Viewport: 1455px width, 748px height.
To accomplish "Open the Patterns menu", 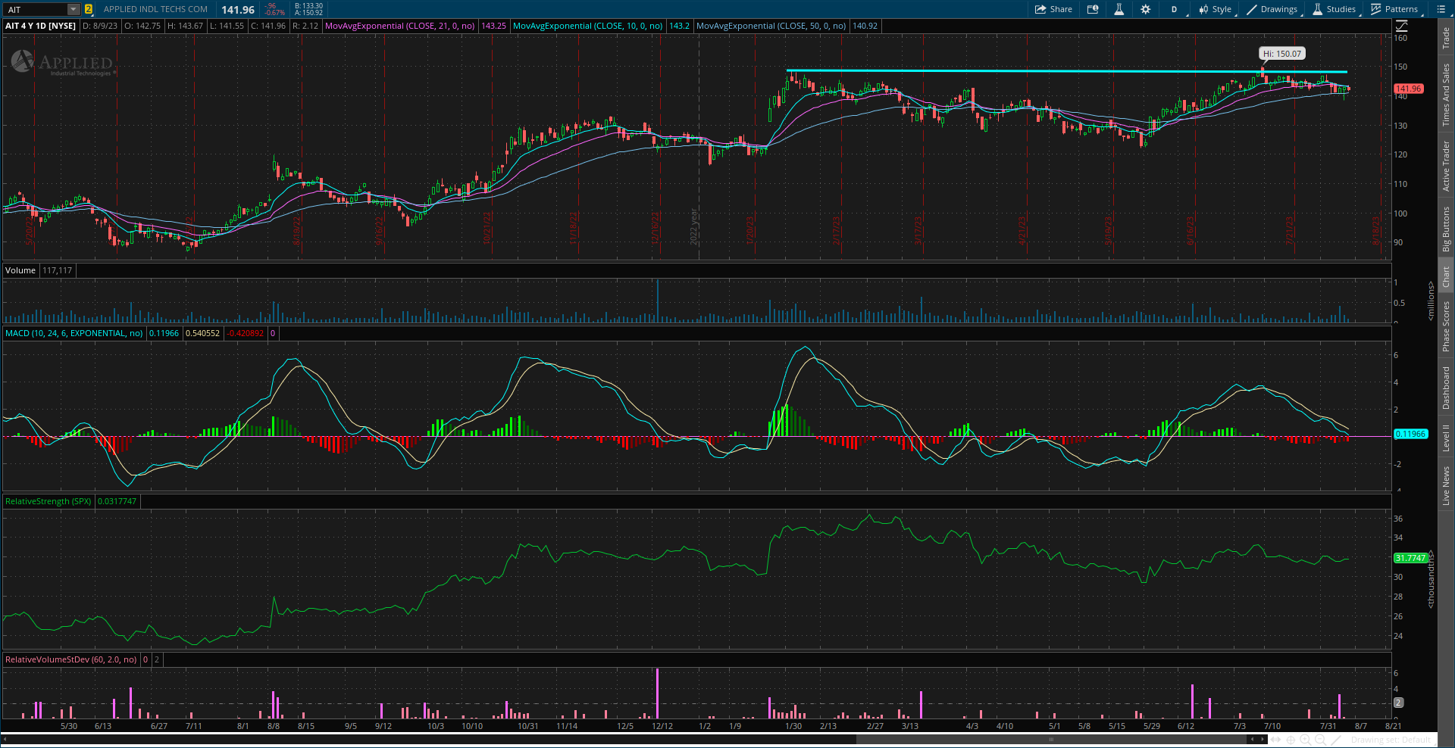I will 1394,9.
